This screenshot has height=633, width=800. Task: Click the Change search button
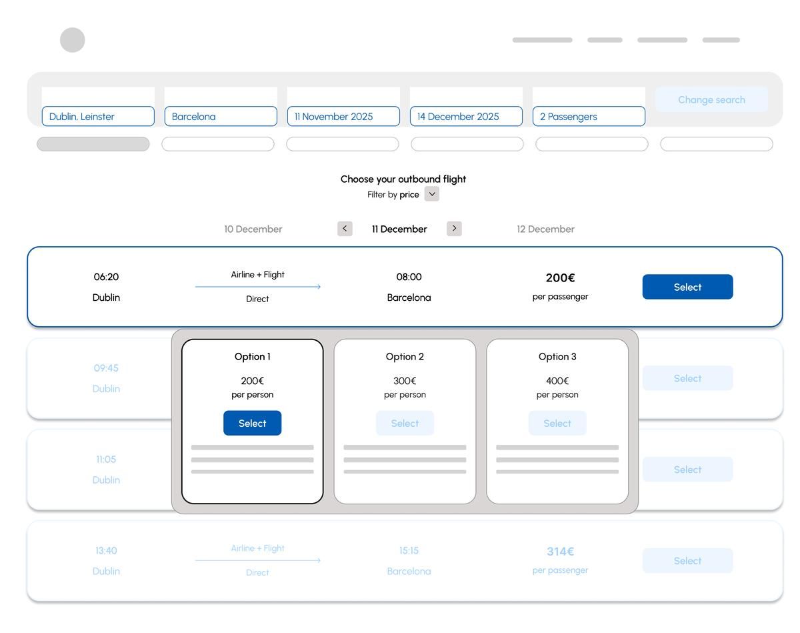tap(711, 99)
